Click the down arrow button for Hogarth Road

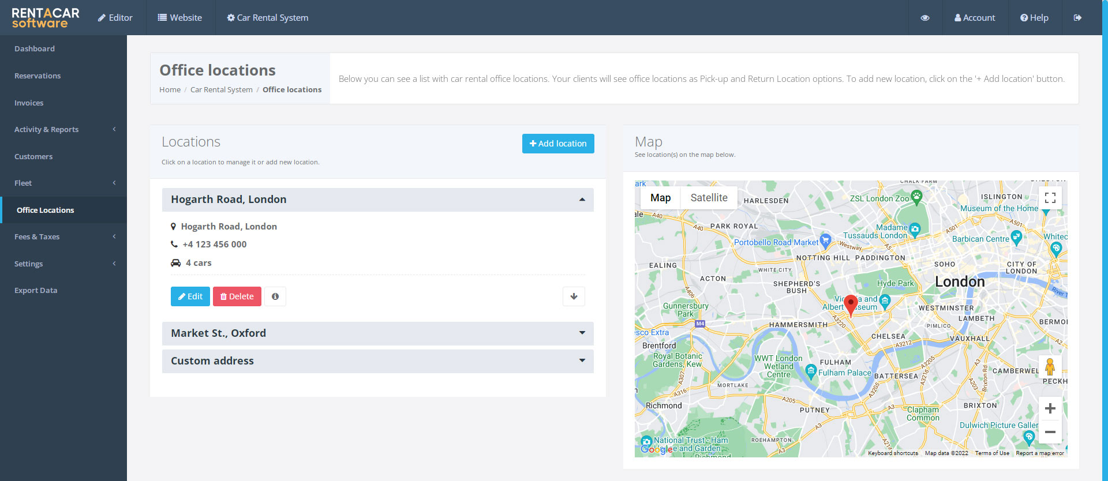[x=574, y=296]
